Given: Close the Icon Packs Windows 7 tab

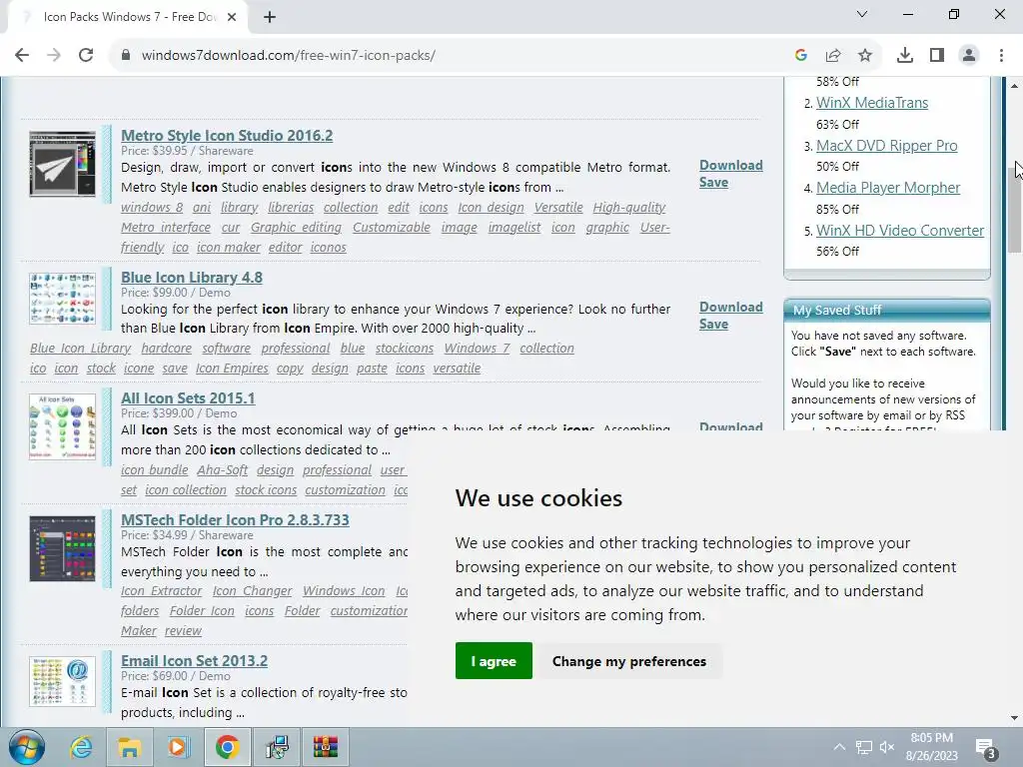Looking at the screenshot, I should [x=232, y=17].
